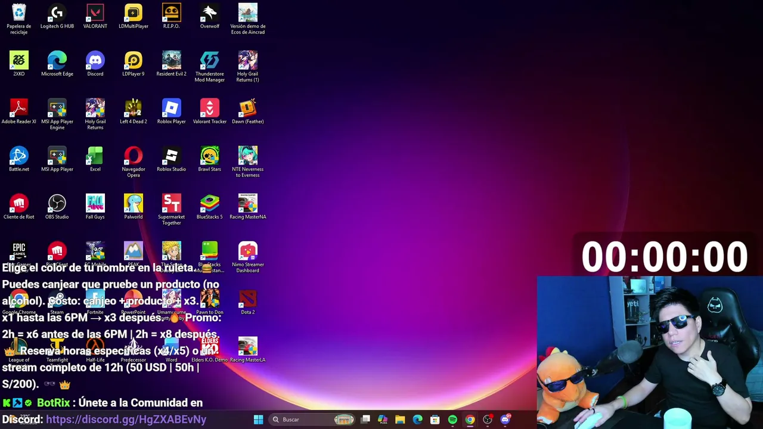
Task: Click the Edge browser taskbar icon
Action: 417,419
